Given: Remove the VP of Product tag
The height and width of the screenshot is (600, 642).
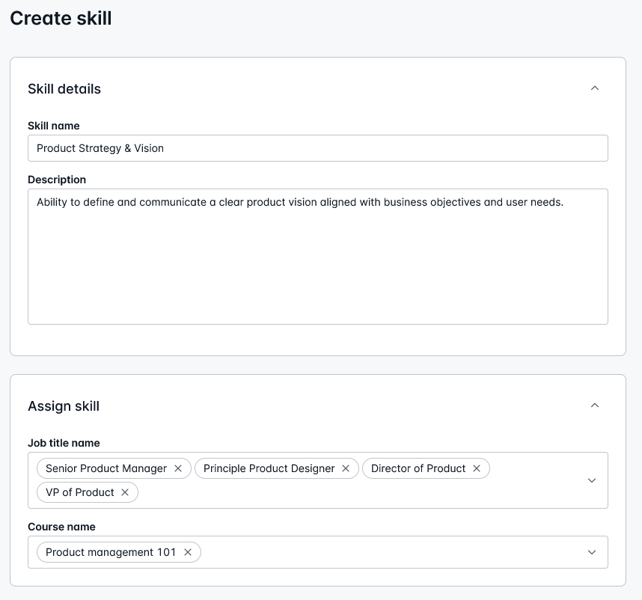Looking at the screenshot, I should 125,492.
